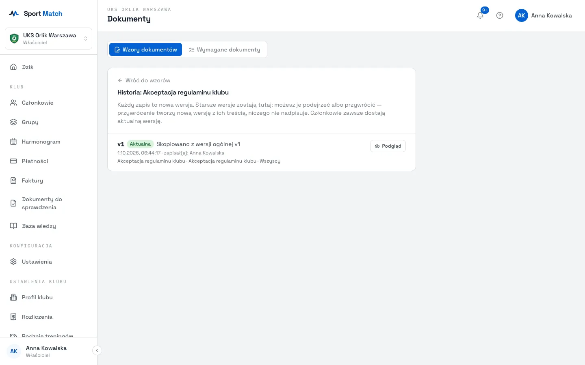Click the Dziś home icon
This screenshot has width=585, height=365.
pos(13,67)
